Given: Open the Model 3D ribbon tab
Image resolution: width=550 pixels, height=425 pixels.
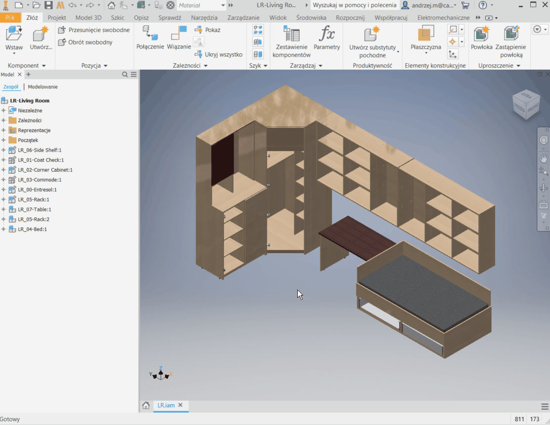Looking at the screenshot, I should tap(88, 17).
